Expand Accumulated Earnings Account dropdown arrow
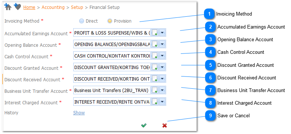 coord(162,33)
